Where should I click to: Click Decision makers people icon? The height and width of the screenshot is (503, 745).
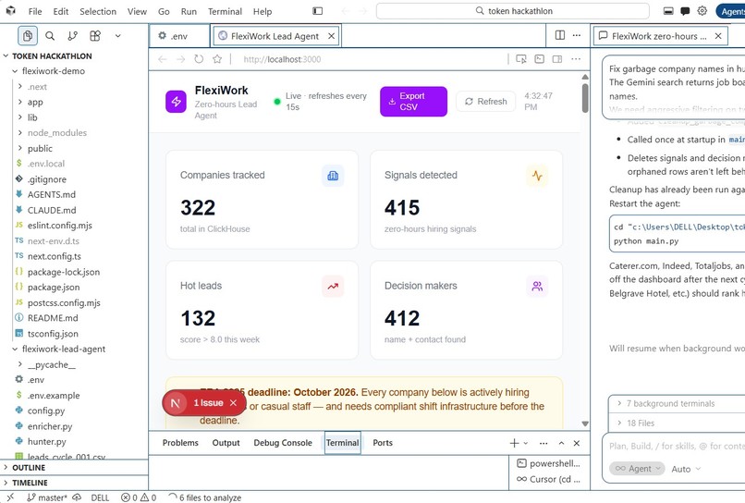pyautogui.click(x=537, y=287)
